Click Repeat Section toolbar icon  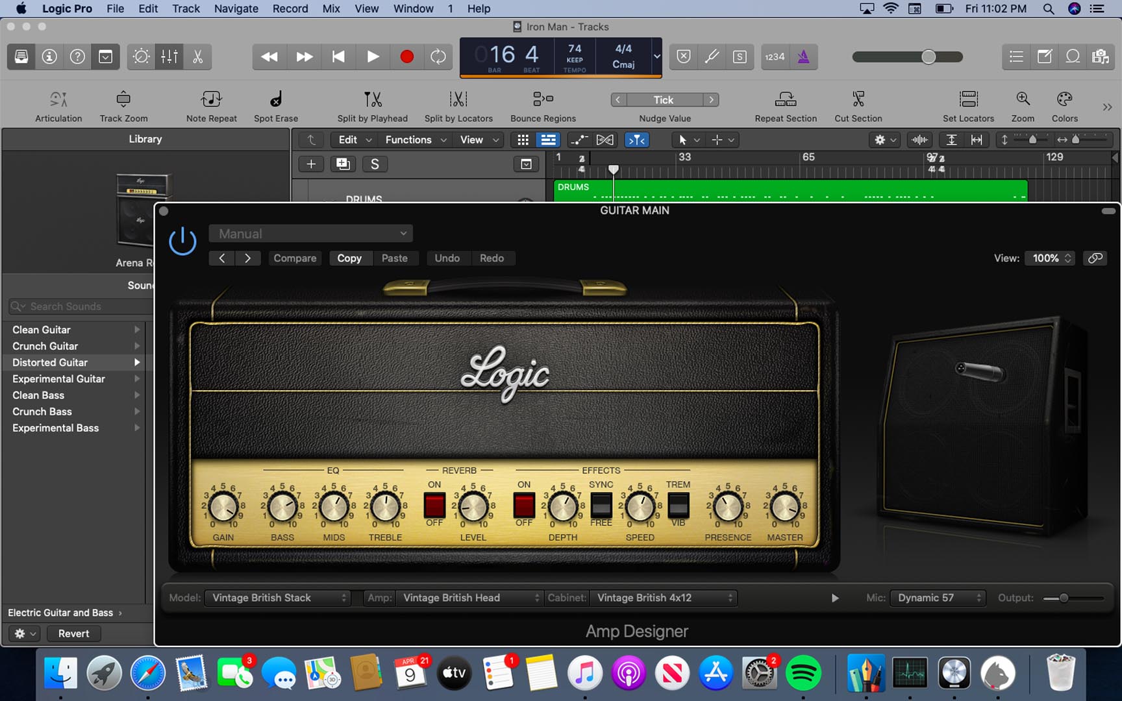coord(786,99)
